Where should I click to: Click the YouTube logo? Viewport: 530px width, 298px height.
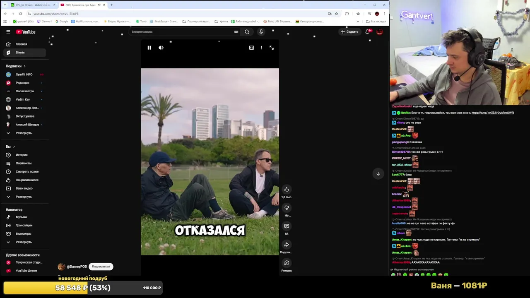tap(26, 32)
